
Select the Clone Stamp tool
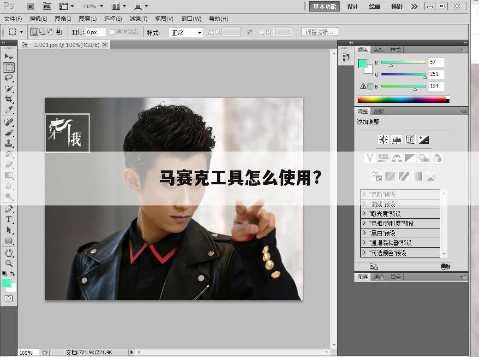tap(9, 143)
